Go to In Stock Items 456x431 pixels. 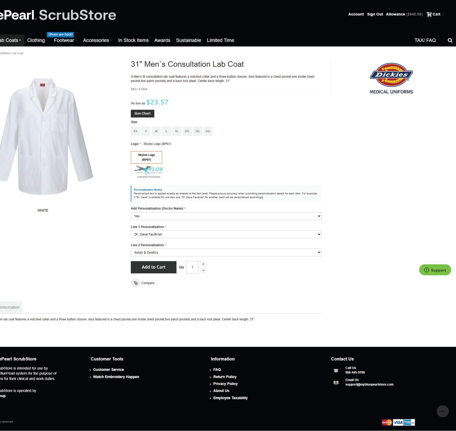point(133,40)
